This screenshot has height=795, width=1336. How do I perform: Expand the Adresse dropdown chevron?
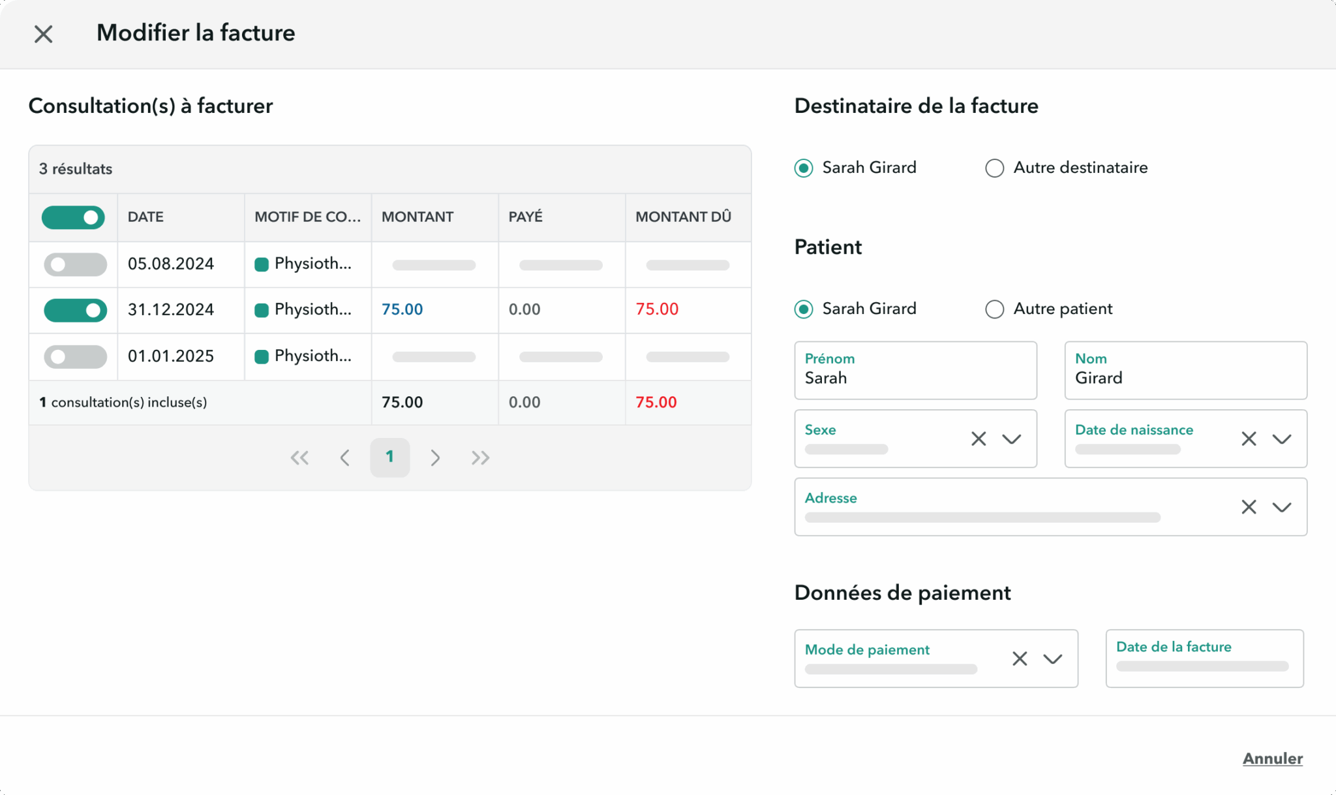tap(1281, 507)
